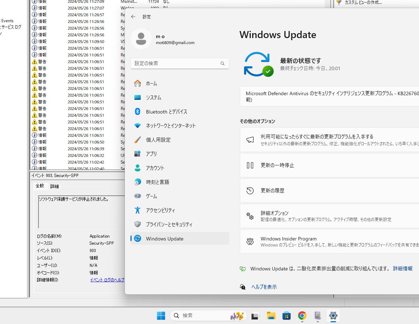Screen dimensions: 419x324
Task: Click the 更新の一時停止 option
Action: pos(329,165)
